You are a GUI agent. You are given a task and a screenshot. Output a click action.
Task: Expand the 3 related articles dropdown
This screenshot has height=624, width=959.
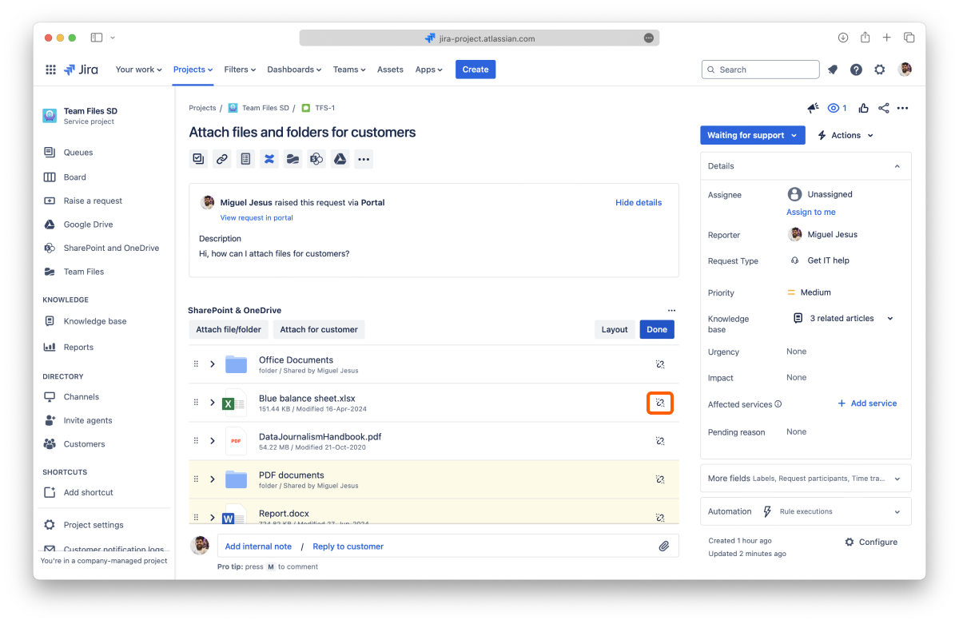tap(890, 319)
